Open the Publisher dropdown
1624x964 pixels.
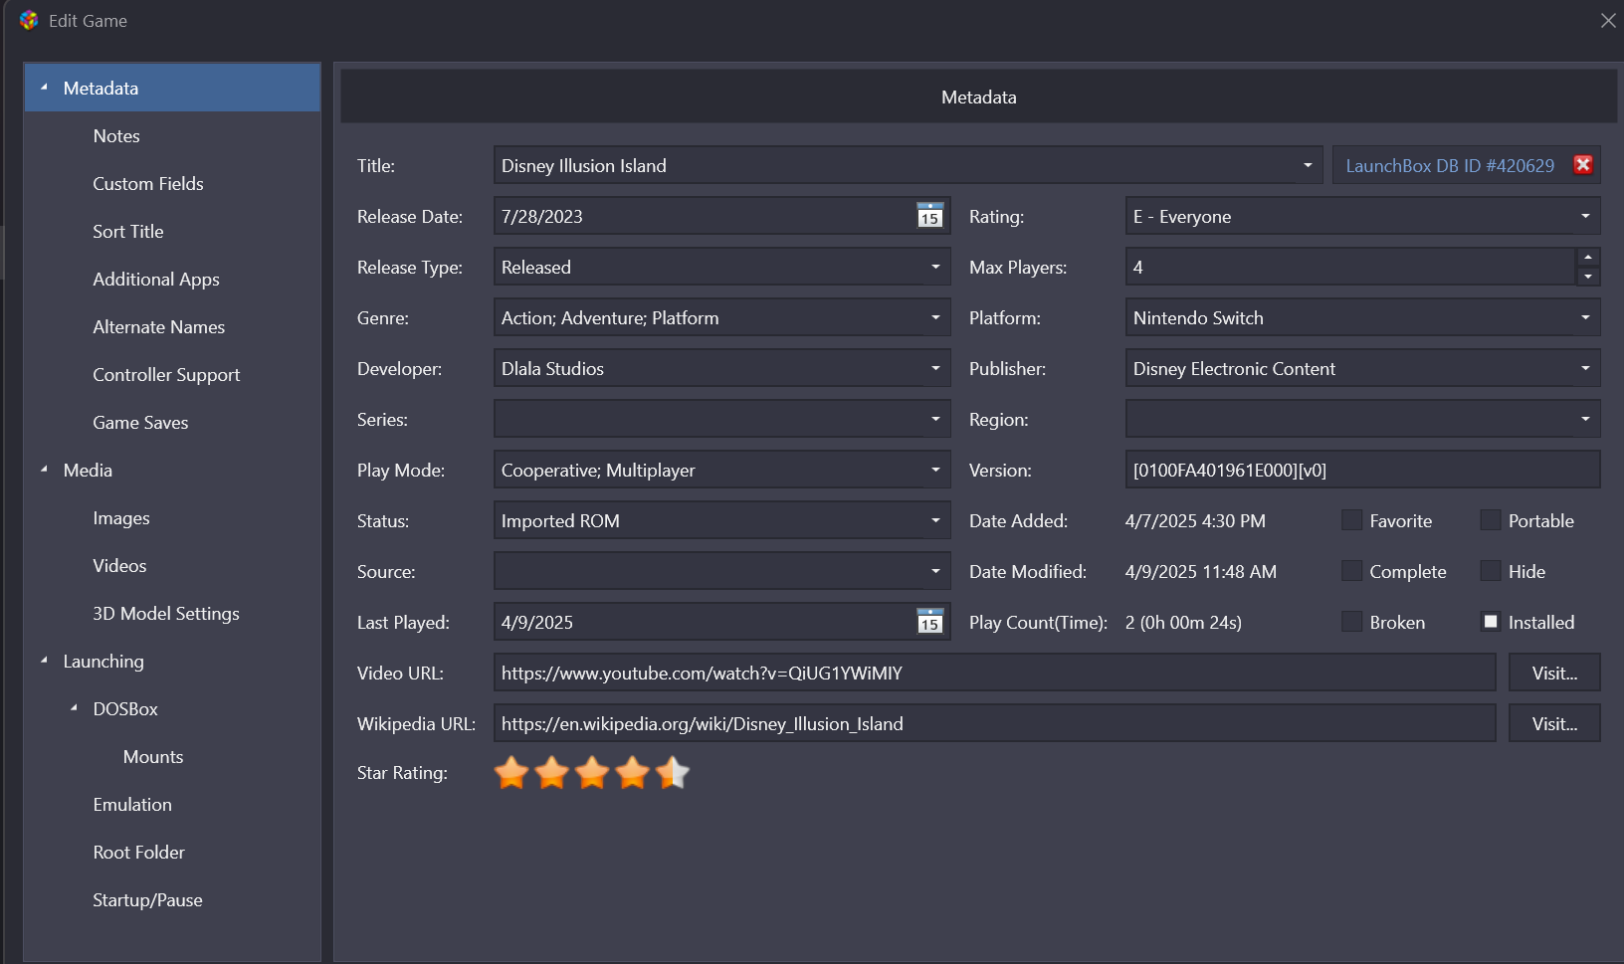pyautogui.click(x=1585, y=368)
